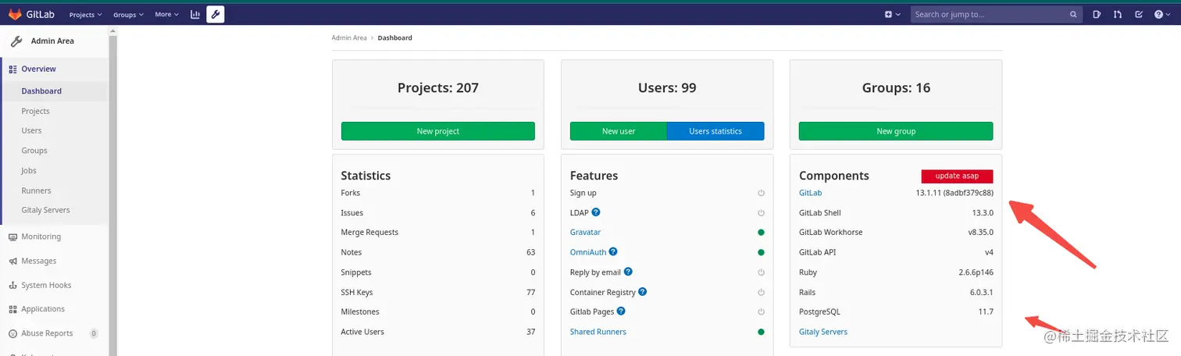Click the SSH Keys count 77
This screenshot has height=356, width=1181.
531,292
